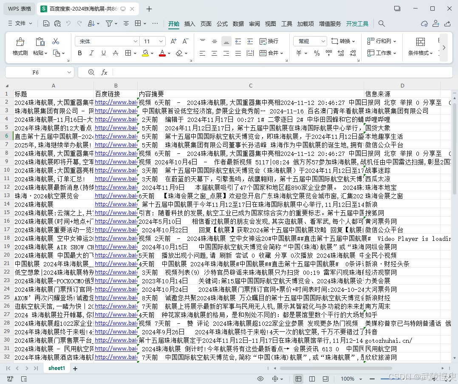Switch to the 插入 insert tab
This screenshot has width=458, height=384.
[x=189, y=24]
